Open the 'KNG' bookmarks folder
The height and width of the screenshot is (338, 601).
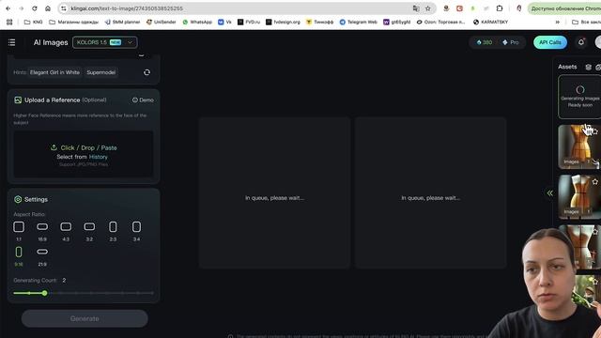tap(34, 23)
